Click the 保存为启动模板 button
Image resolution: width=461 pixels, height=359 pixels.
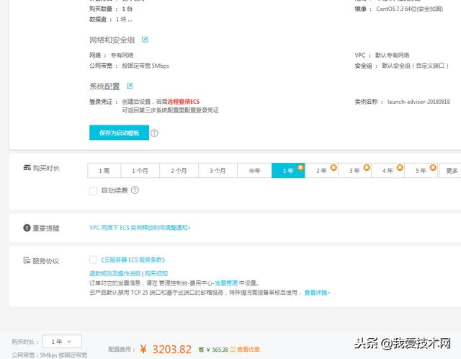[x=119, y=133]
